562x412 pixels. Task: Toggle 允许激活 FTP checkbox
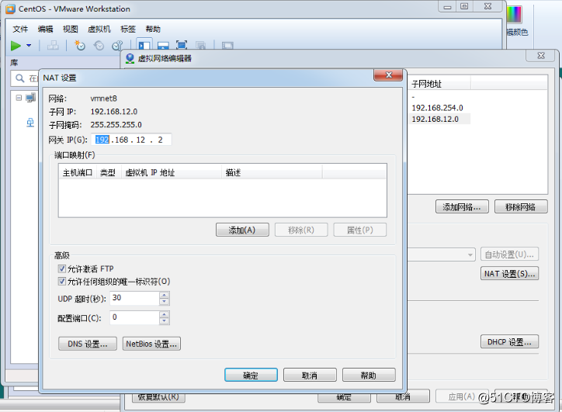(x=62, y=268)
